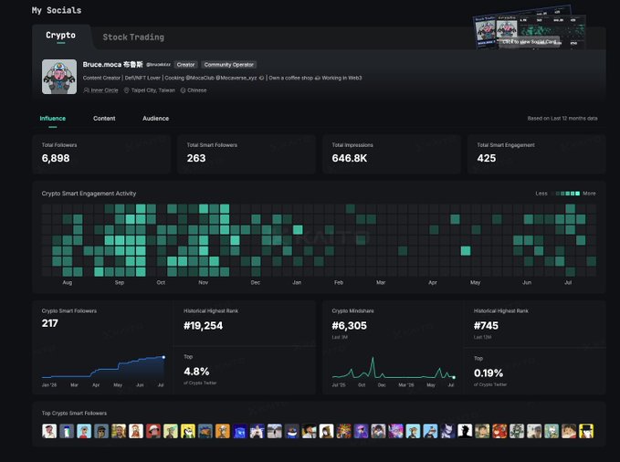Click the Creator badge
620x462 pixels.
[185, 65]
